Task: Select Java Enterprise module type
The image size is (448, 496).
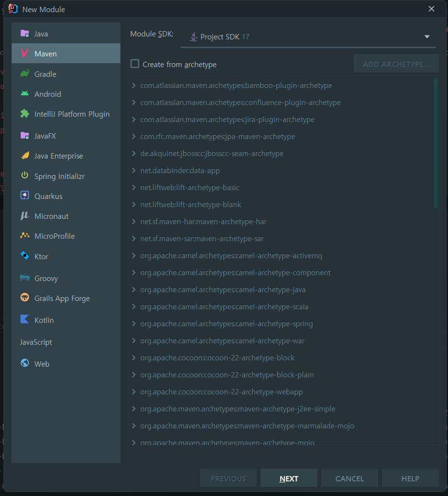Action: pyautogui.click(x=58, y=156)
